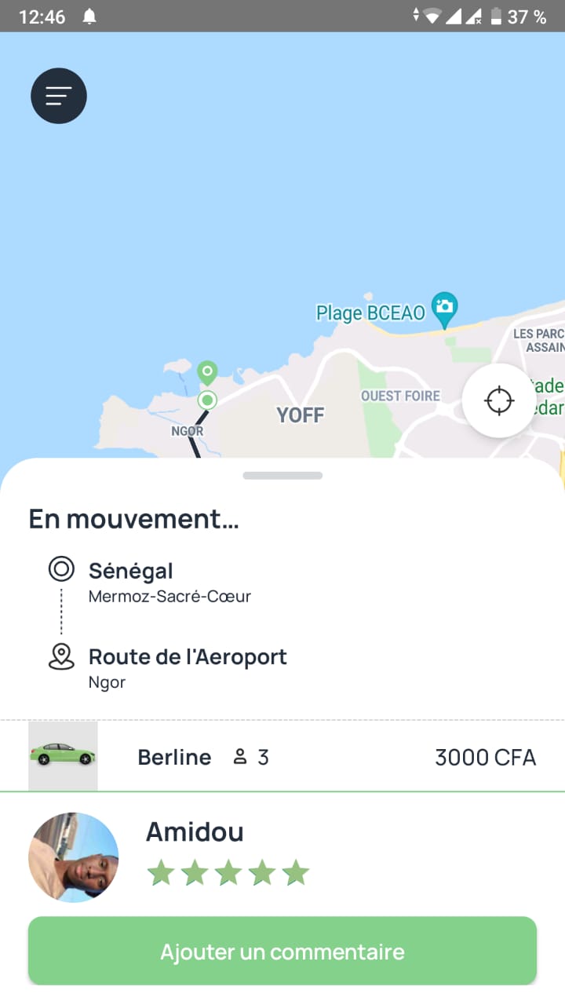Select the first rating star
The width and height of the screenshot is (565, 1005).
pos(161,872)
